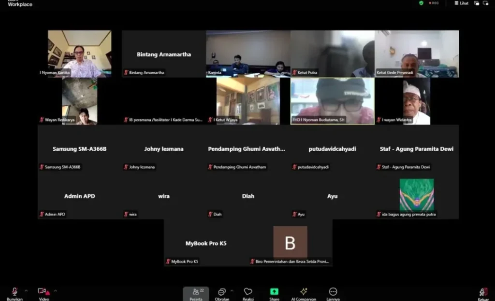Open the Obrolan chat panel
Viewport: 495px width, 301px height.
[221, 293]
